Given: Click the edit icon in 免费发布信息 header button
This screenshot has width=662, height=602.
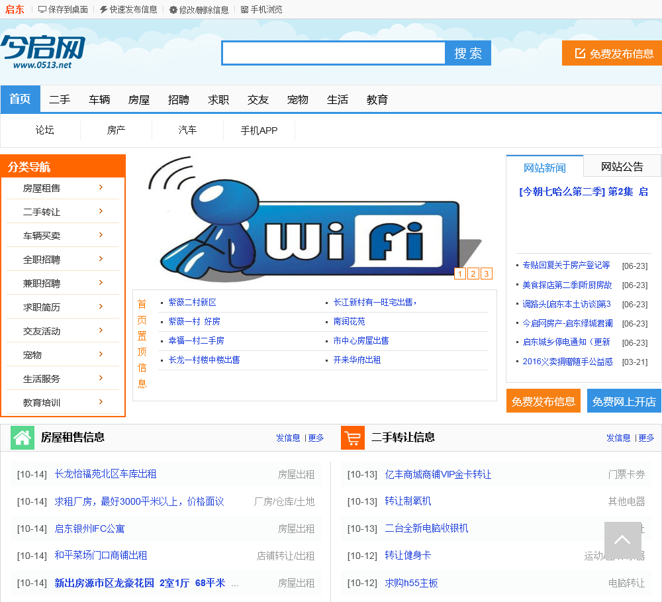Looking at the screenshot, I should point(580,53).
